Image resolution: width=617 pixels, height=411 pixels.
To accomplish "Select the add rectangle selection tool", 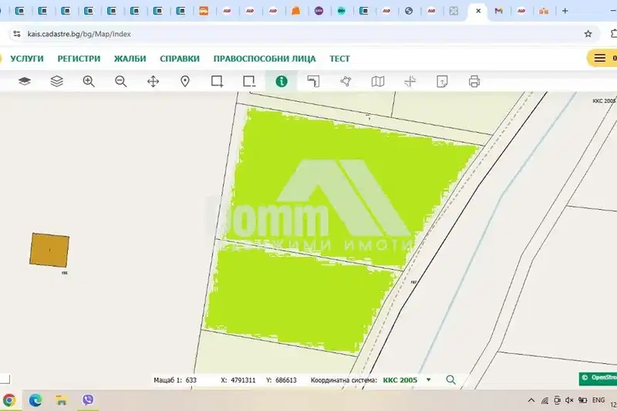I will [x=217, y=82].
